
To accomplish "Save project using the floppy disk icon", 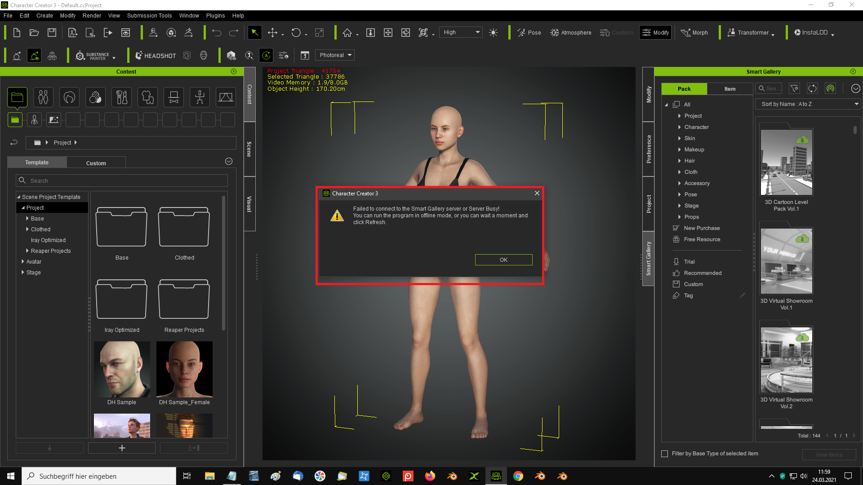I will pos(52,33).
